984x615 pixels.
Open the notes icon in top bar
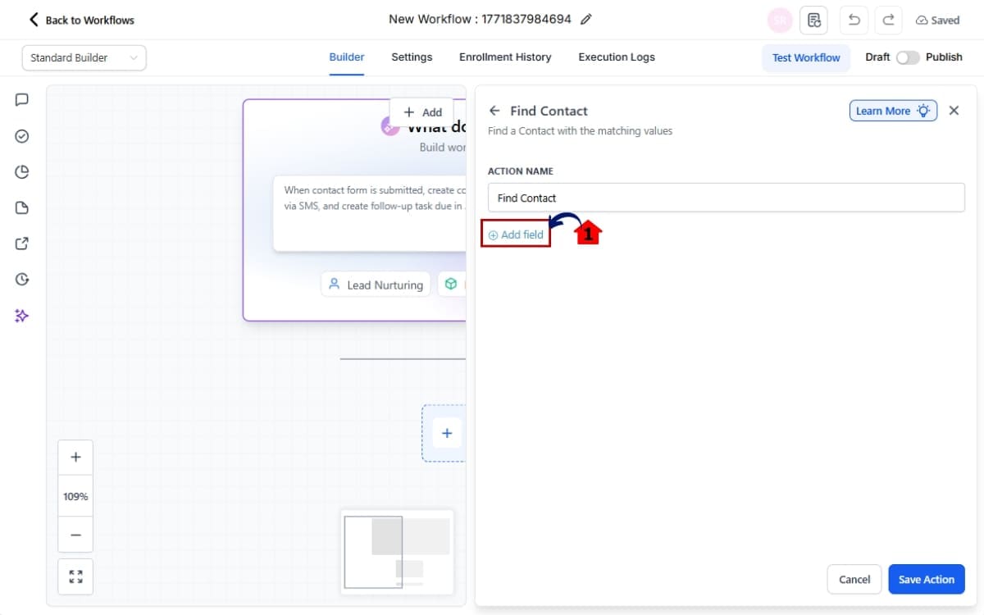tap(813, 20)
